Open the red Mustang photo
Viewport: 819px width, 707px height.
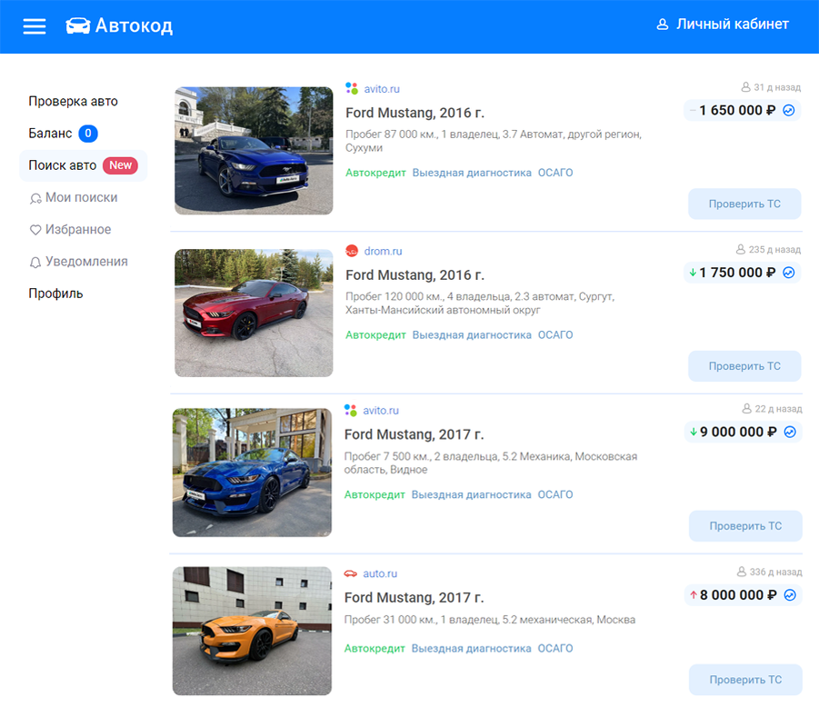pos(254,314)
